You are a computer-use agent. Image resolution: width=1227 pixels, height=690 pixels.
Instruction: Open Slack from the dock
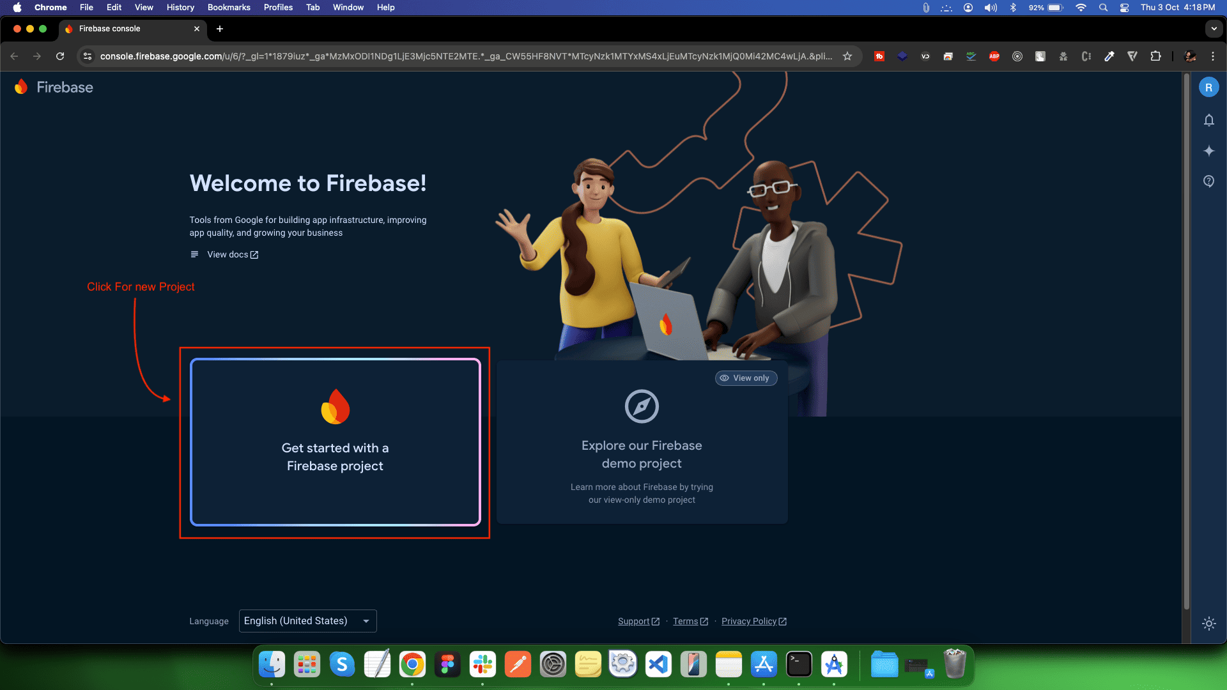click(482, 664)
